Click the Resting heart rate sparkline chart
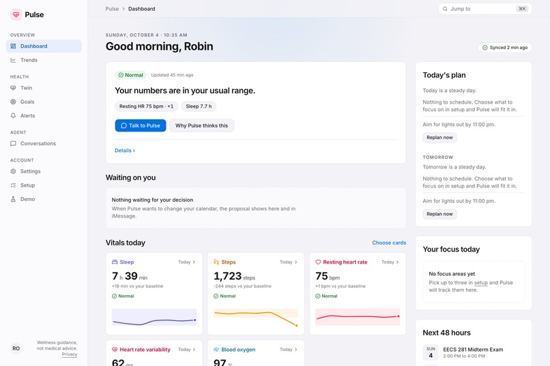 (x=358, y=317)
